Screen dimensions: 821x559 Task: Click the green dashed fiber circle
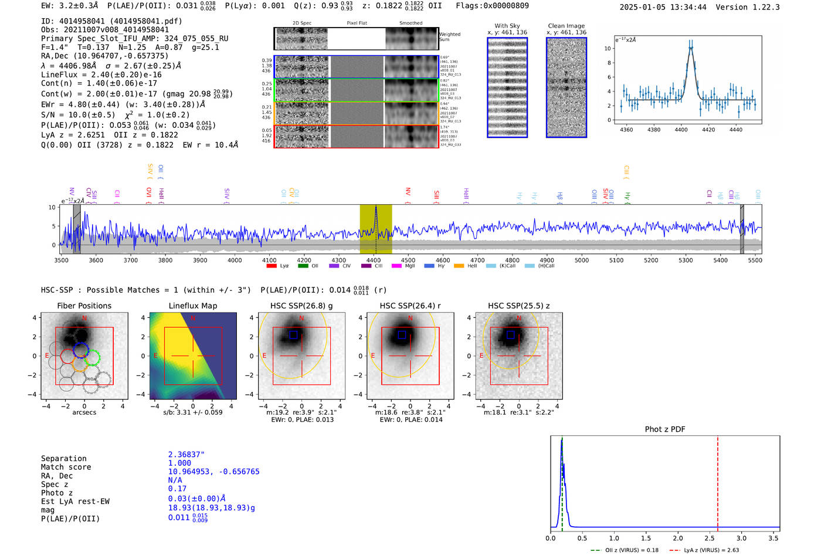92,358
